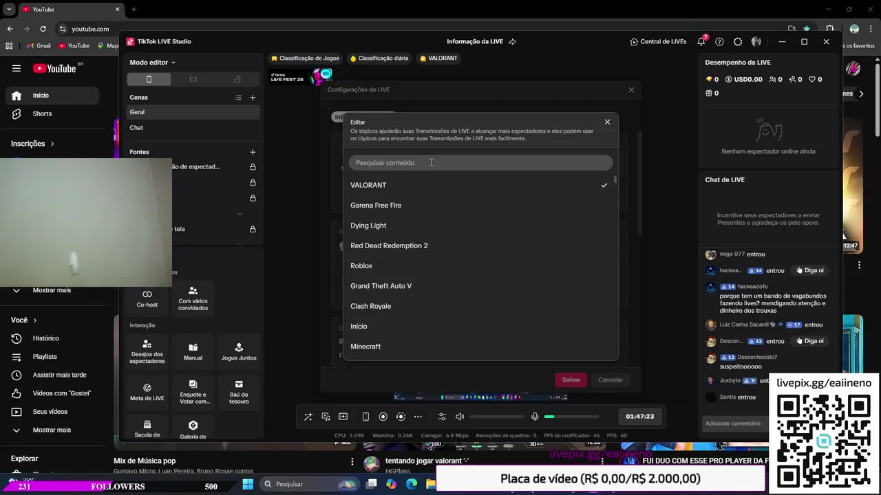The image size is (881, 495).
Task: Click Diga oi next to Descon...
Action: pyautogui.click(x=810, y=341)
